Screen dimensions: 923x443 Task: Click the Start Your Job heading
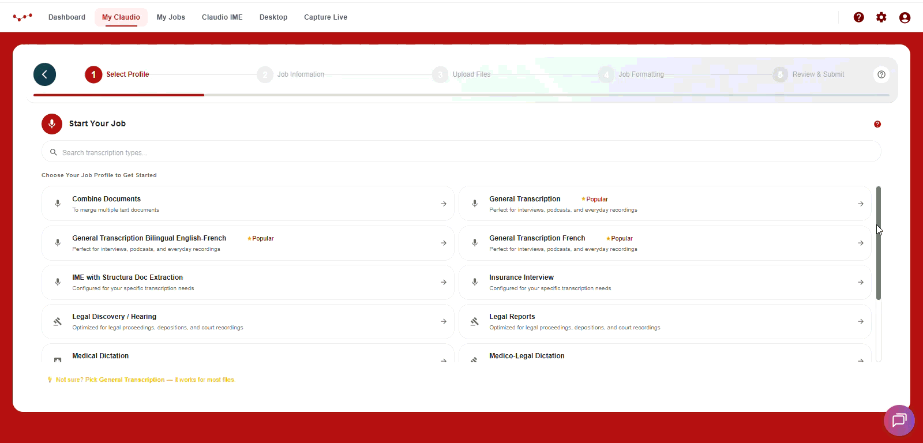(x=97, y=123)
